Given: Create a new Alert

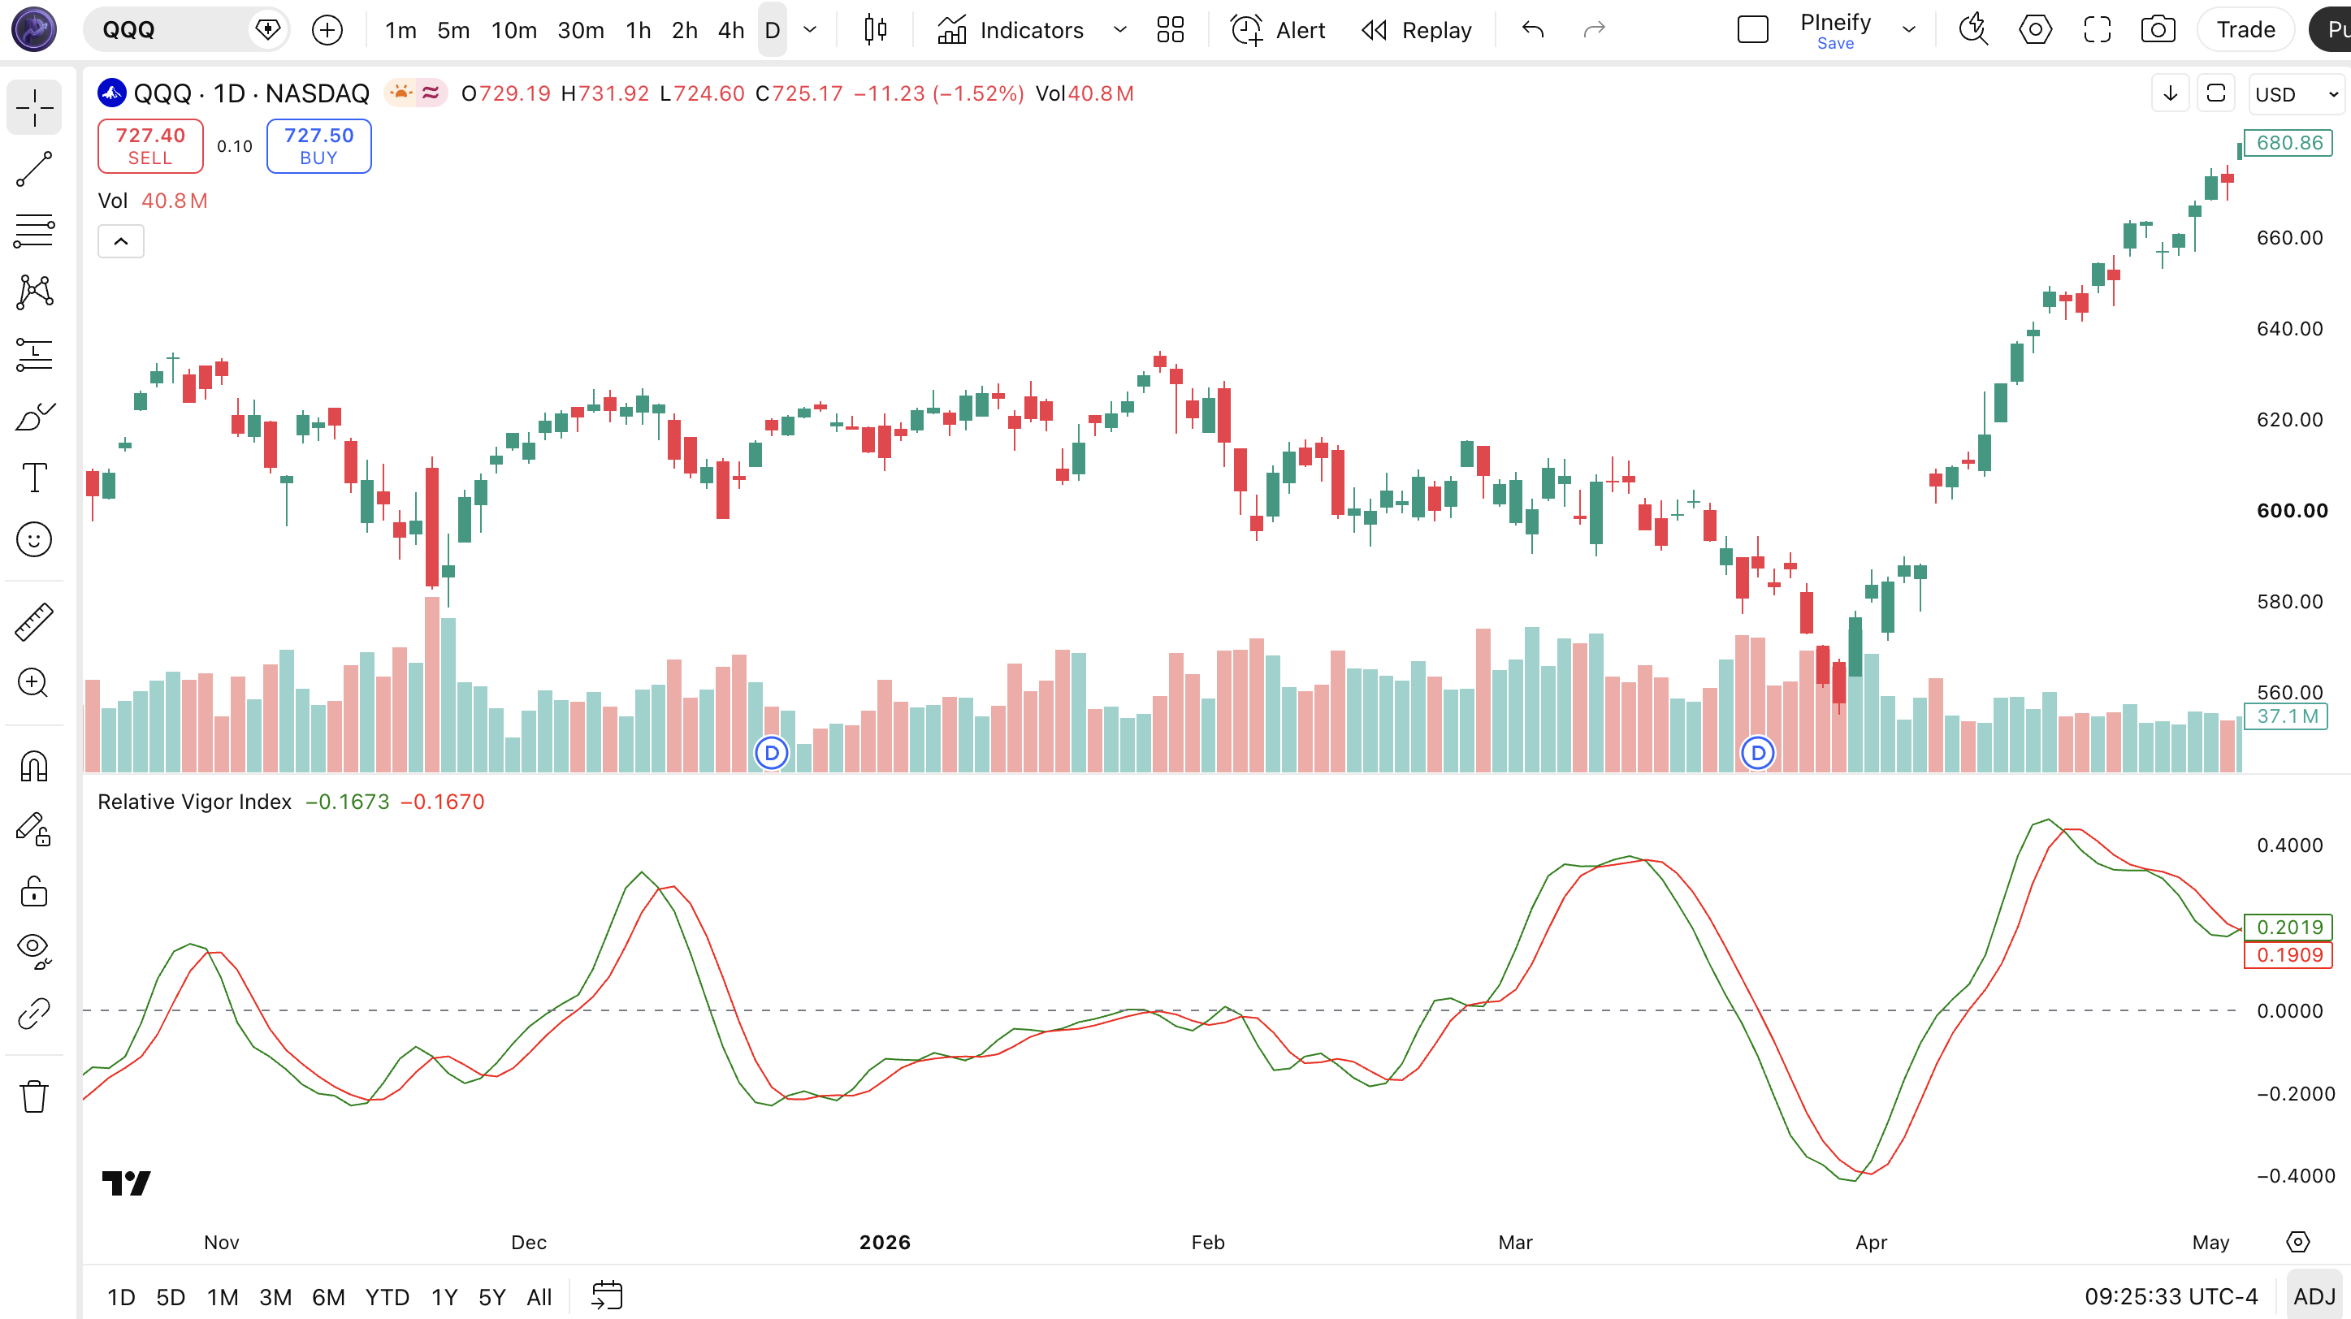Looking at the screenshot, I should click(1278, 30).
